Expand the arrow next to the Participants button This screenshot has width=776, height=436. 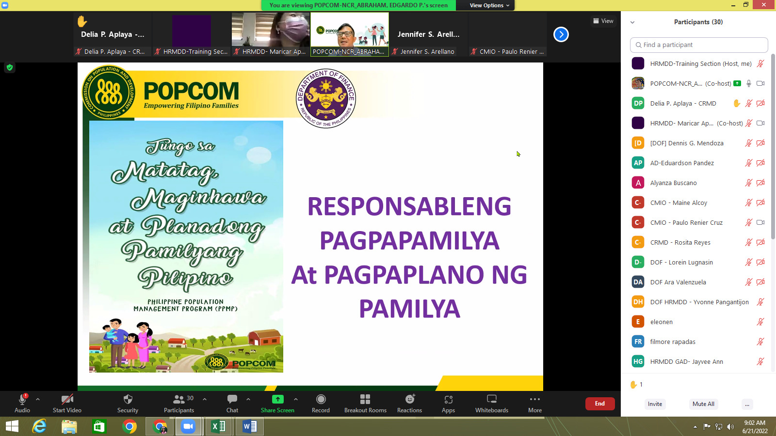pos(205,399)
